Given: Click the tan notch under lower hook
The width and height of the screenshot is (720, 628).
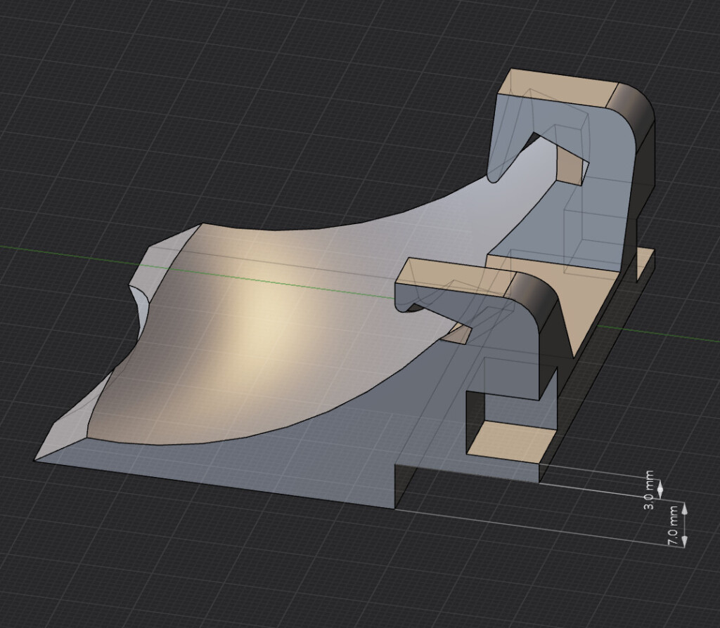Looking at the screenshot, I should 456,334.
